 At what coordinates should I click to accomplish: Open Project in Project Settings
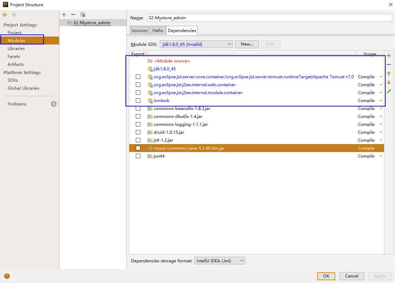pos(15,32)
